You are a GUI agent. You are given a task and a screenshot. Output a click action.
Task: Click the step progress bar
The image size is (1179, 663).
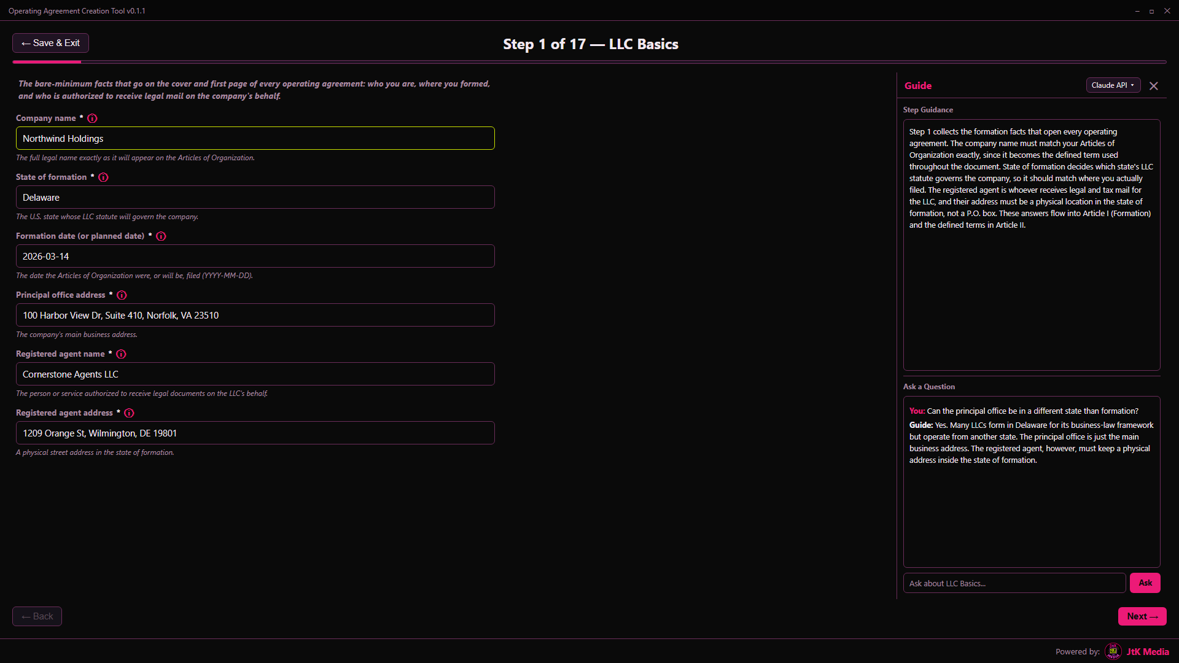(589, 62)
